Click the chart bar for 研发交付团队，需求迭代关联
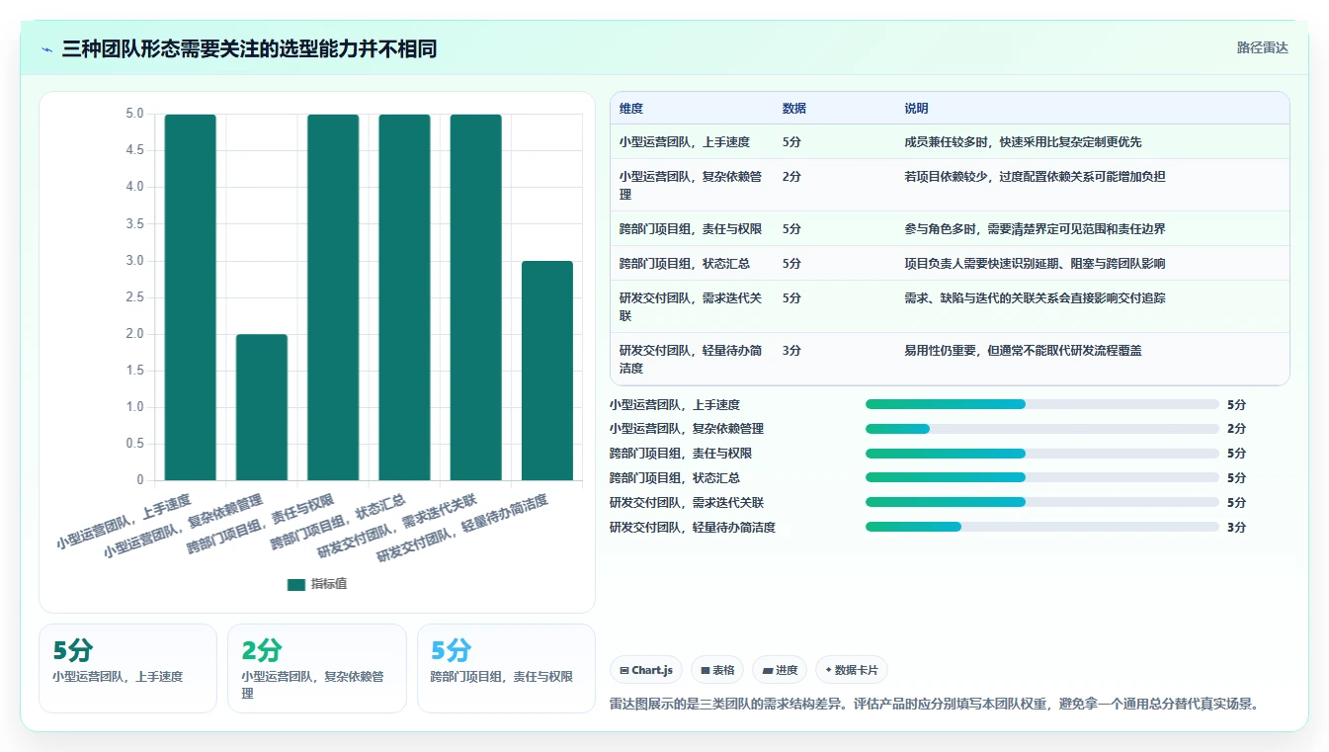1329x752 pixels. pos(475,297)
